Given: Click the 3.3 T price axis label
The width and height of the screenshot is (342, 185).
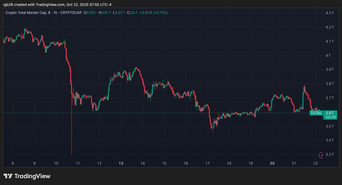Looking at the screenshot, I should 330,155.
